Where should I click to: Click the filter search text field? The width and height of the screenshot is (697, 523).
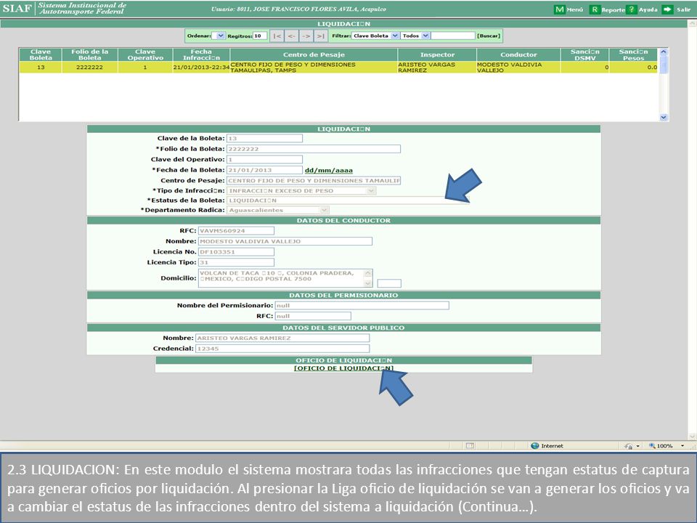pos(453,36)
